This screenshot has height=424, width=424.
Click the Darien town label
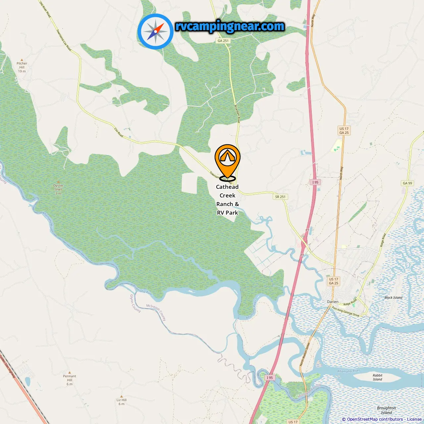(333, 302)
